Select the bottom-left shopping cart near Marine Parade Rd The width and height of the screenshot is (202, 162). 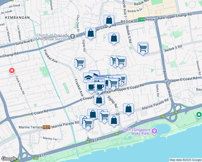coord(88,123)
